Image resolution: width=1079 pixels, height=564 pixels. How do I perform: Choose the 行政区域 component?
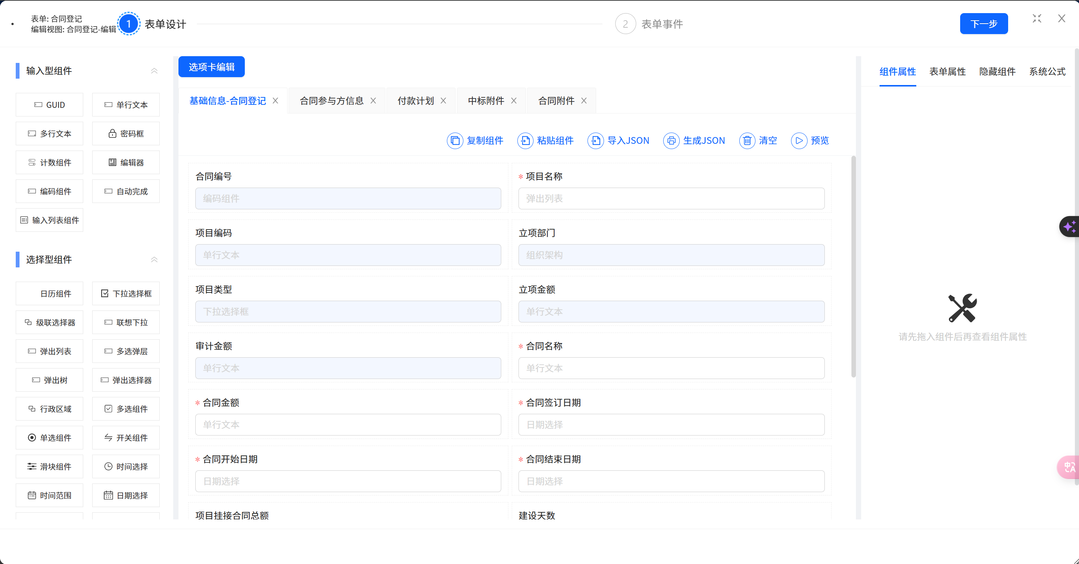point(49,409)
